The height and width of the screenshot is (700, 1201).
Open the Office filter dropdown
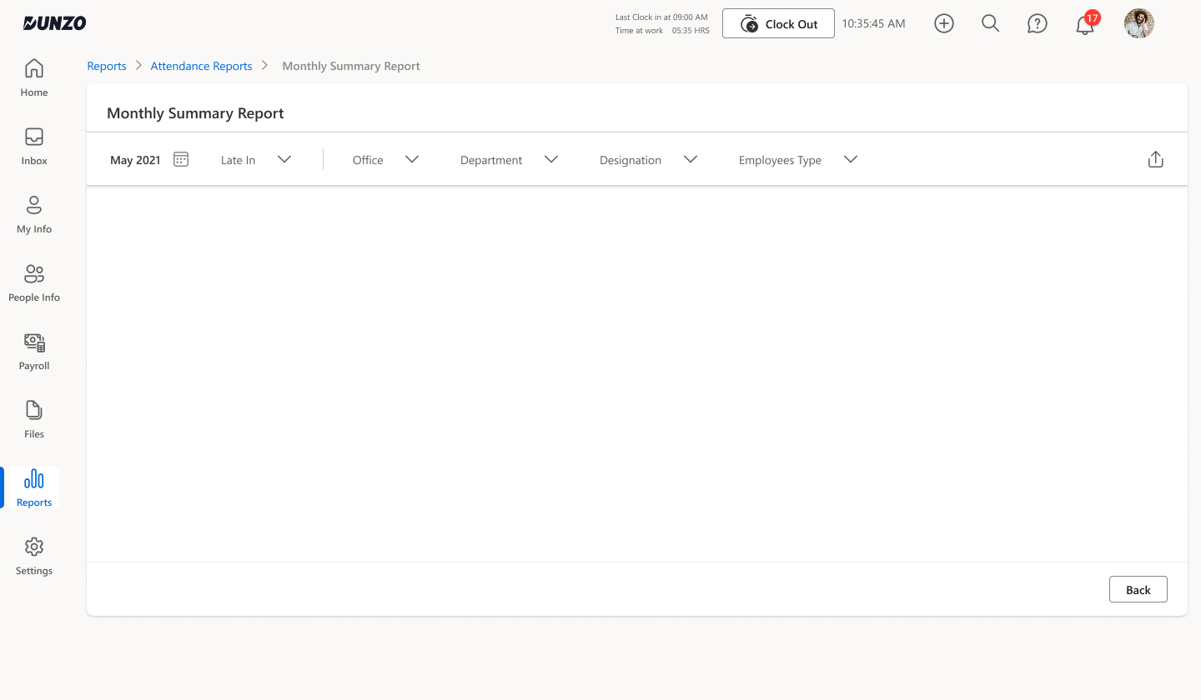(x=411, y=159)
